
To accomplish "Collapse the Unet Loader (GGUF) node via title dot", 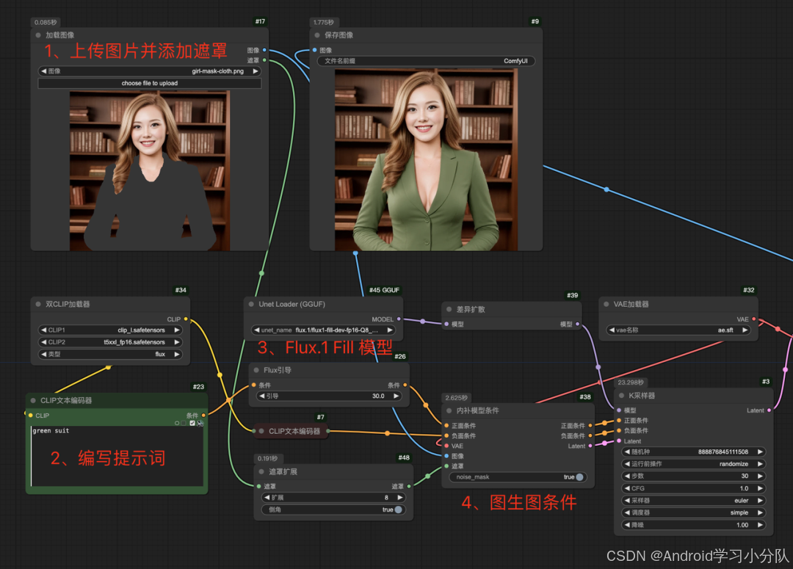I will 251,304.
